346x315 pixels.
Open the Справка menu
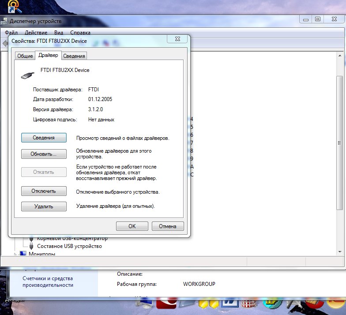point(80,33)
